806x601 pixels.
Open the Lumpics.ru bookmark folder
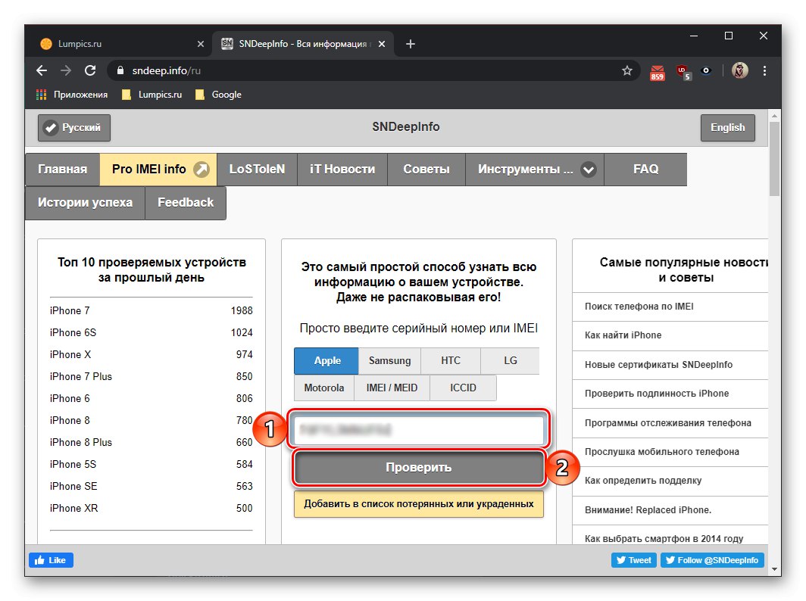[152, 95]
